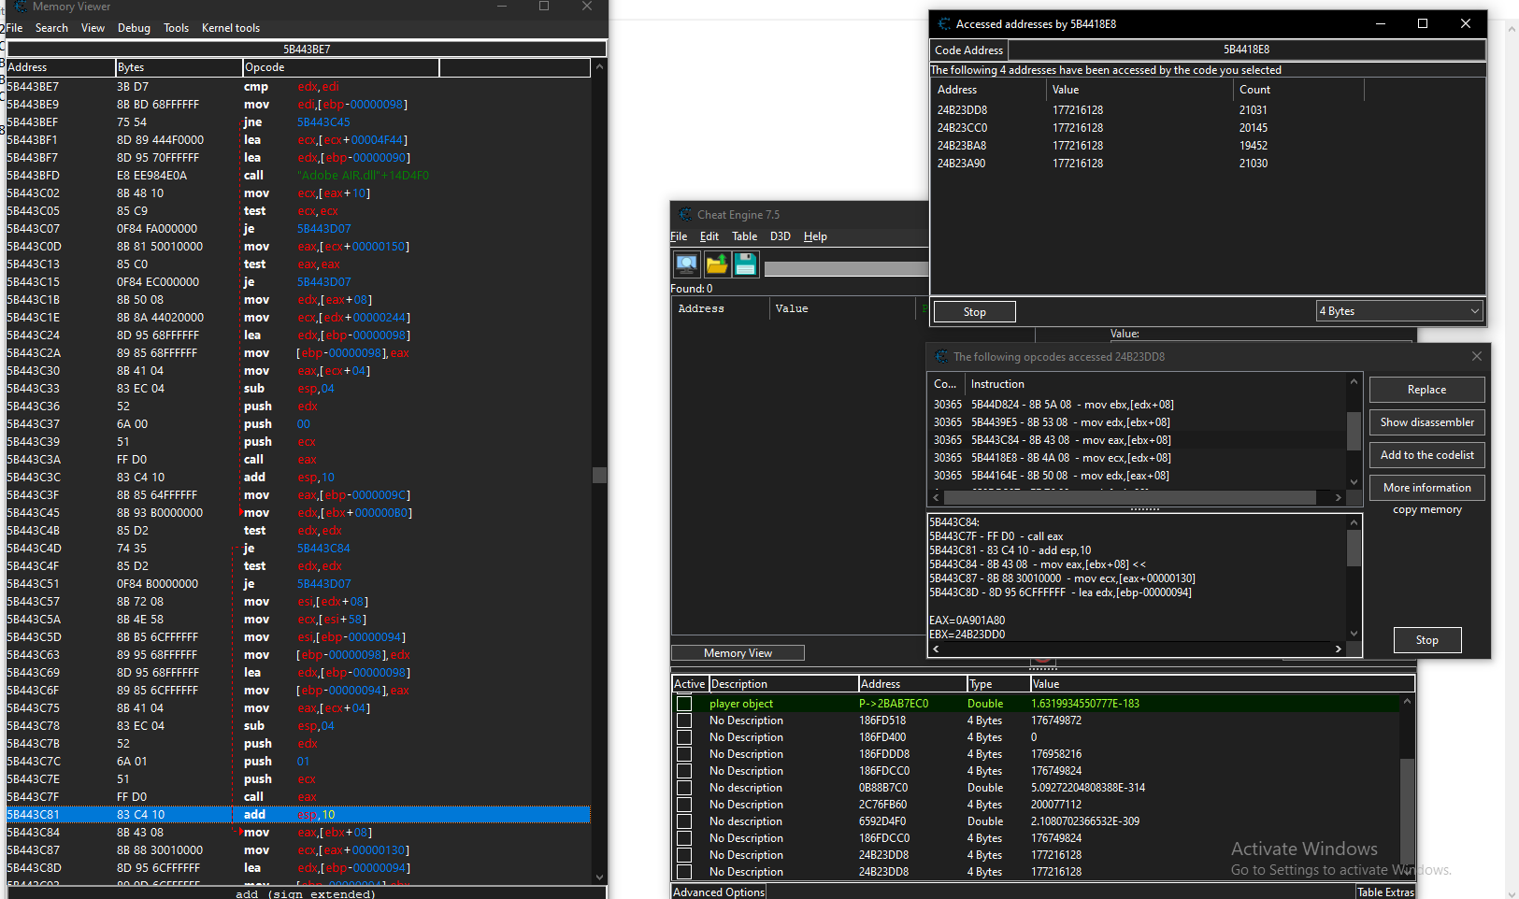1519x899 pixels.
Task: Tick the checkbox in the last 24B23DD8 row
Action: click(x=684, y=872)
